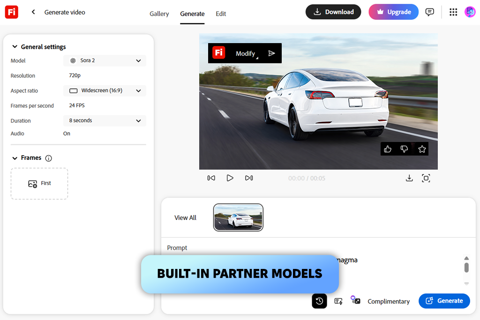Click the Firefly logo on video overlay

click(x=219, y=53)
